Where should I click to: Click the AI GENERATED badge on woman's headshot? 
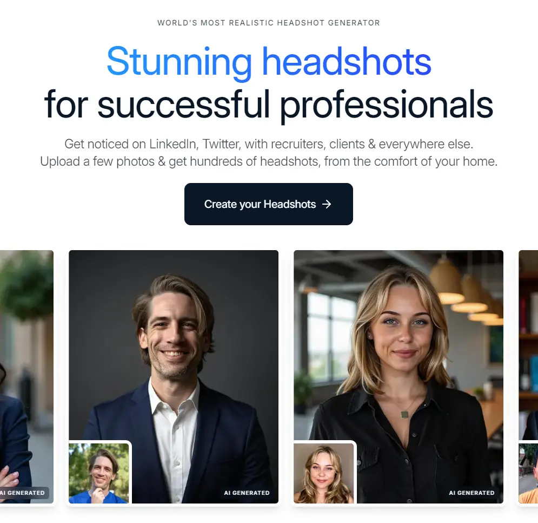coord(471,493)
